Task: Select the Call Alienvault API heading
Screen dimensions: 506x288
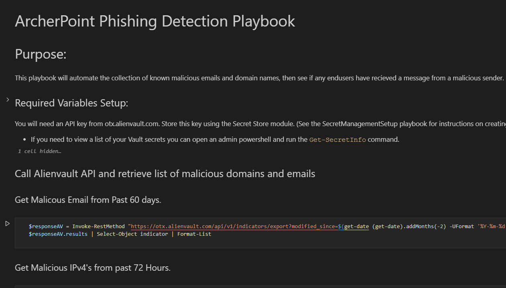Action: 165,173
